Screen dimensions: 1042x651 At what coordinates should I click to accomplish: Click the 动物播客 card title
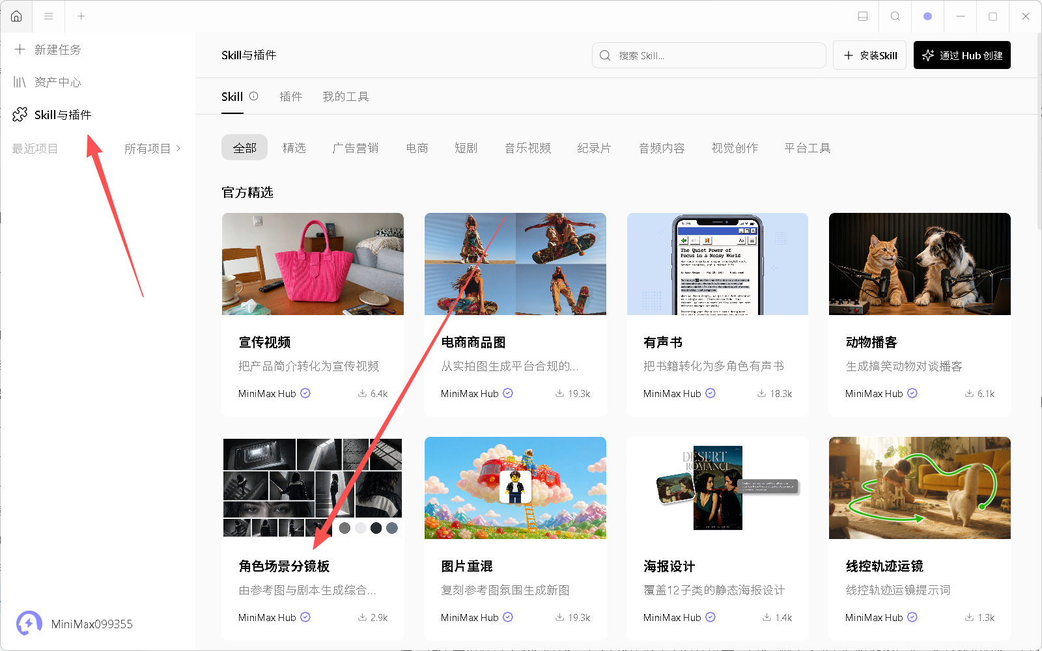(x=871, y=342)
